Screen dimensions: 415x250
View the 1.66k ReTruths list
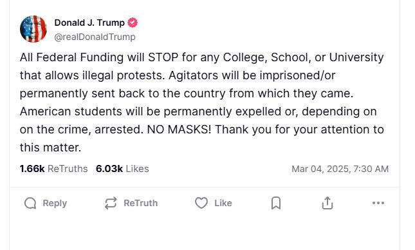pos(54,169)
